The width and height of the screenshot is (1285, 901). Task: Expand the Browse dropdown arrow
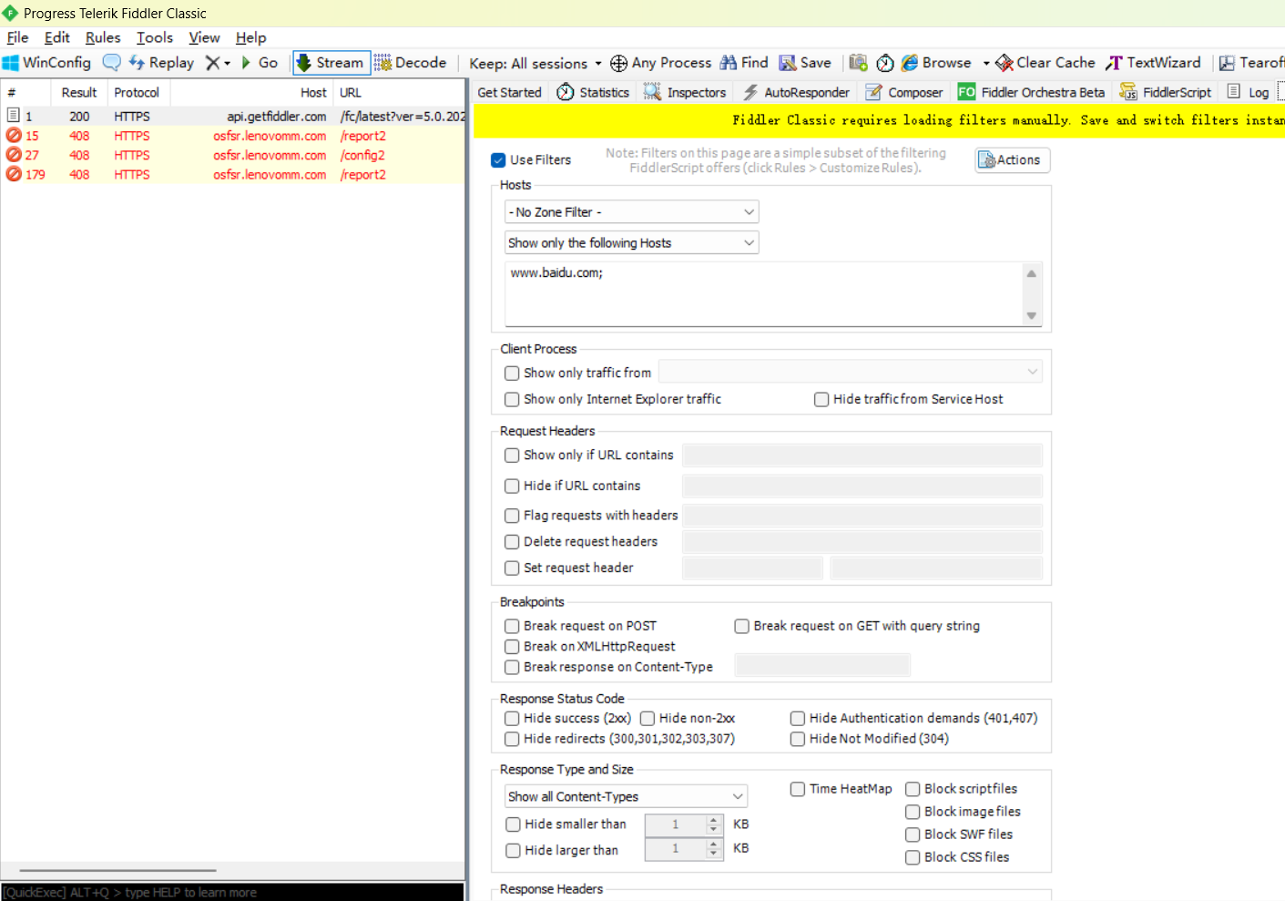(985, 63)
